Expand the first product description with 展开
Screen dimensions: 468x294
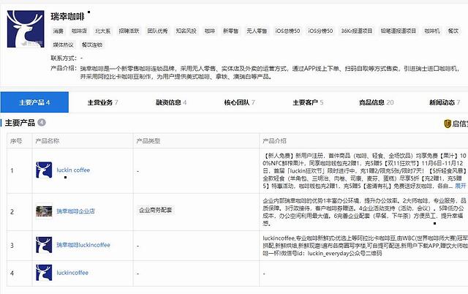(460, 186)
